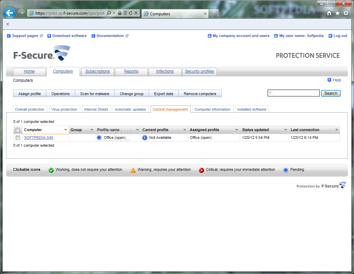354x274 pixels.
Task: Click the Search button
Action: (331, 93)
